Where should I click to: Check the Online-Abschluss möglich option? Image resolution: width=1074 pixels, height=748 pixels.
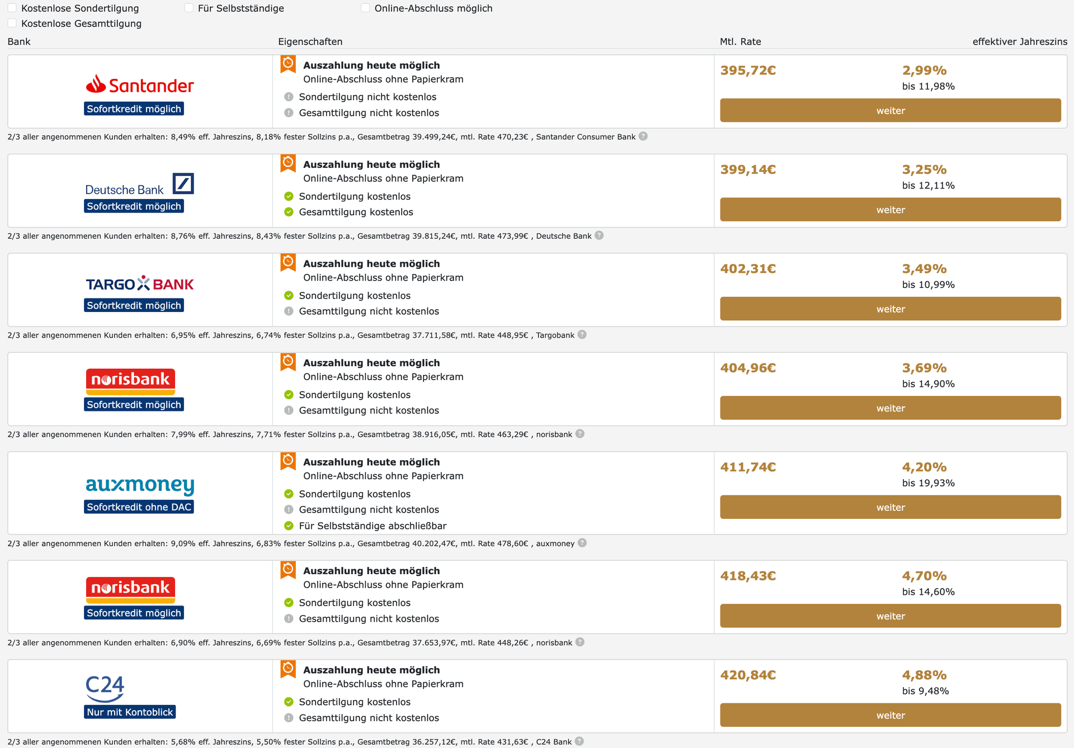365,8
